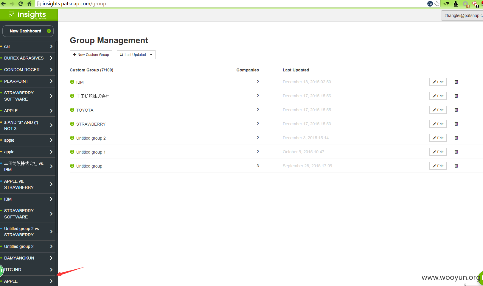Click the New Dashboard button

pos(28,31)
